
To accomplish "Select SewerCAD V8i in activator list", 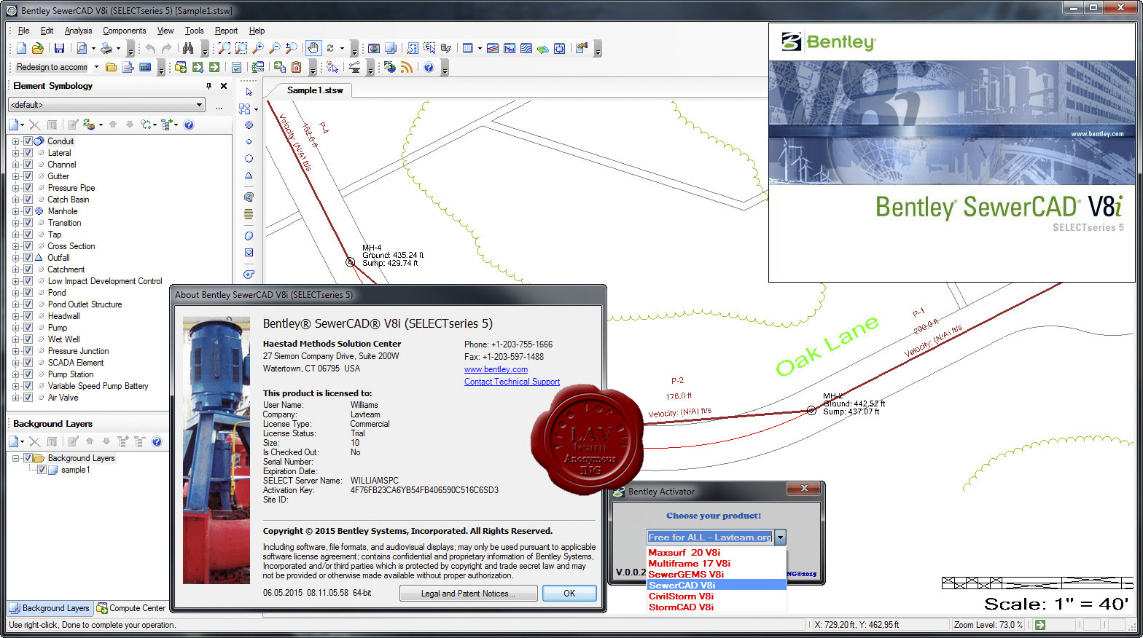I will (x=717, y=585).
